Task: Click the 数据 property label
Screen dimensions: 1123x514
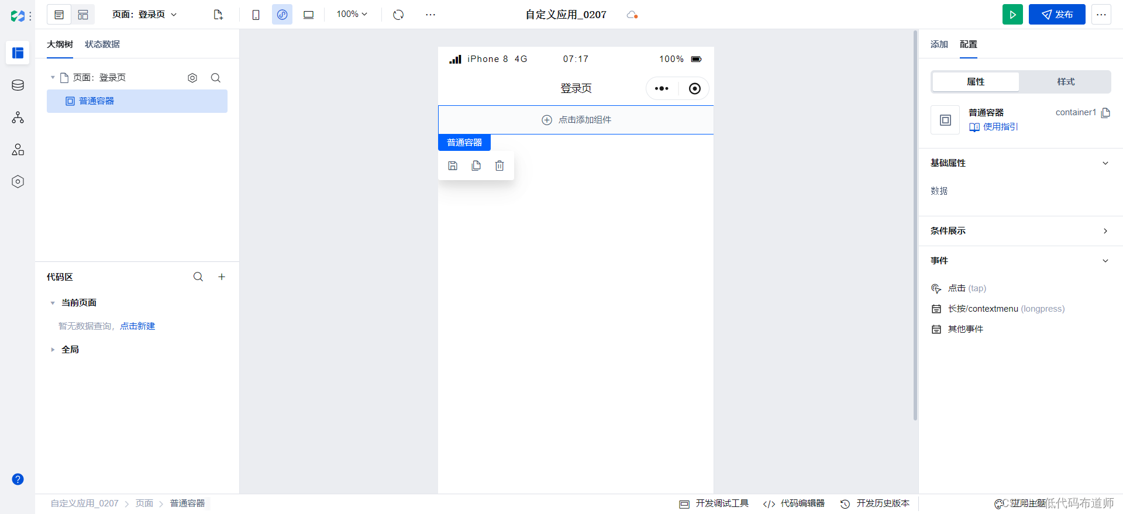Action: [x=939, y=191]
